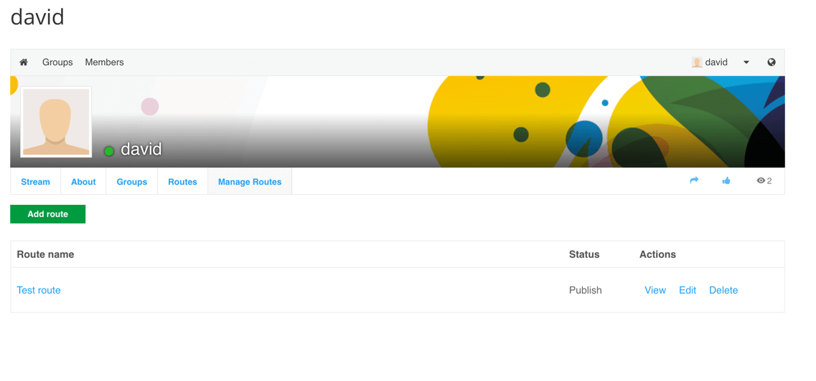
Task: Switch to the Stream tab
Action: [35, 182]
